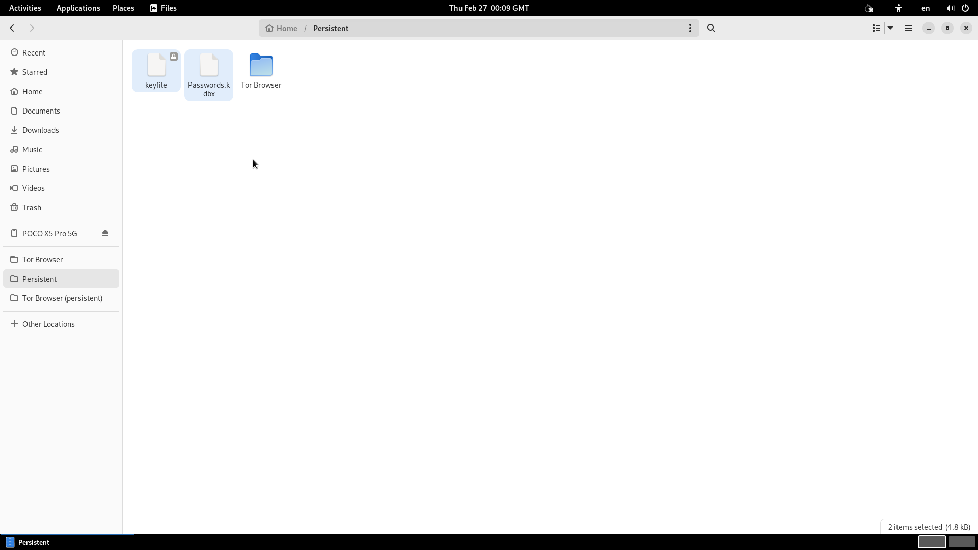This screenshot has height=550, width=978.
Task: Toggle list/grid view icon
Action: (x=876, y=29)
